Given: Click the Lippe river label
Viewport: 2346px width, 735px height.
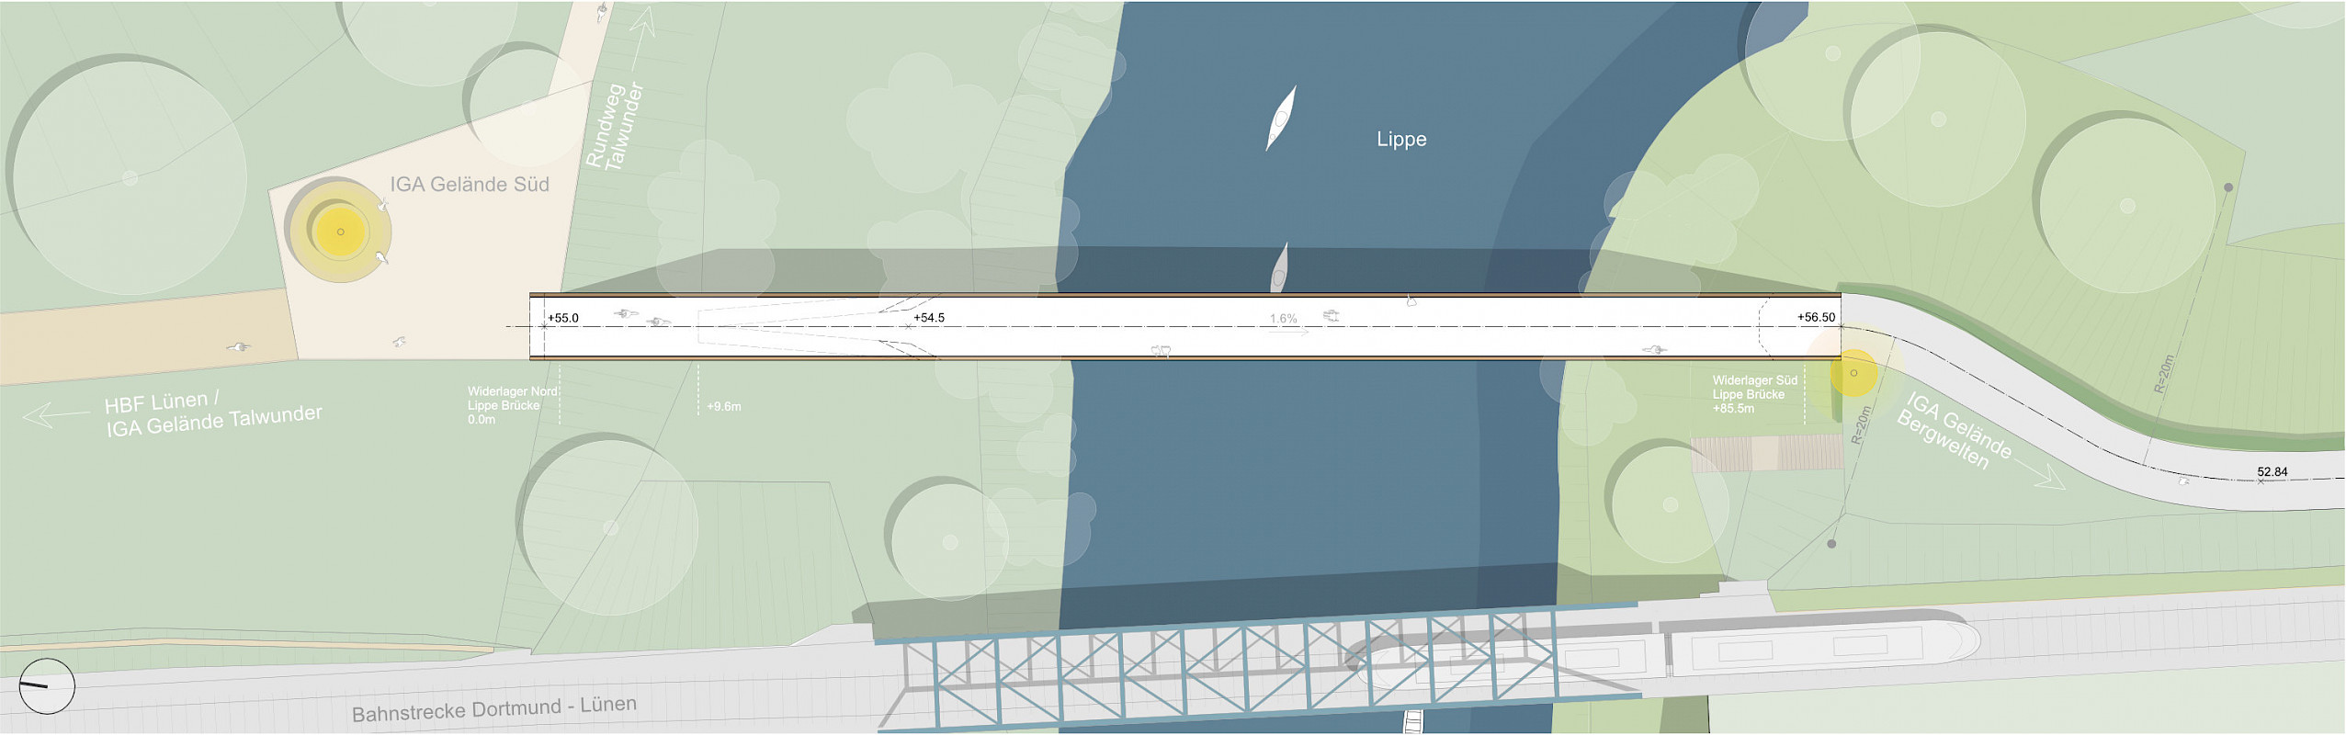Looking at the screenshot, I should [x=1400, y=140].
